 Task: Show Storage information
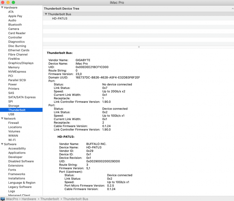click(14, 106)
